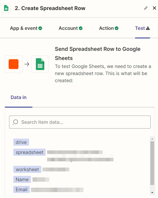Select the Test tab
158x198 pixels.
[142, 28]
